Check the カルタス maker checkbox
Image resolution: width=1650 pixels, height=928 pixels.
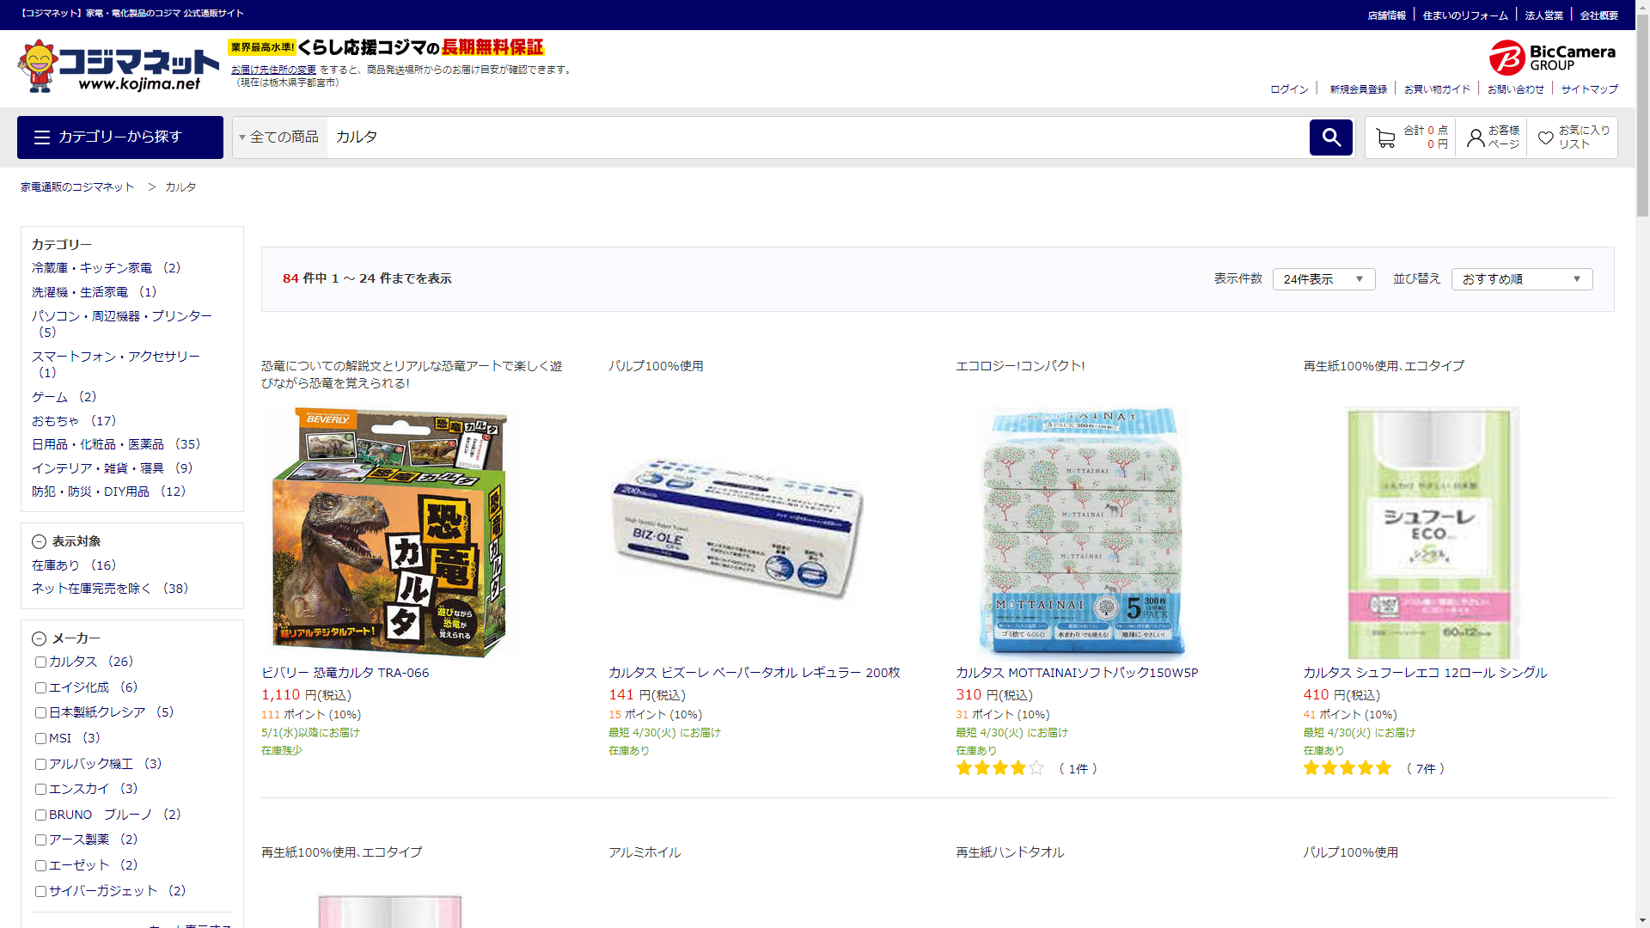tap(40, 662)
